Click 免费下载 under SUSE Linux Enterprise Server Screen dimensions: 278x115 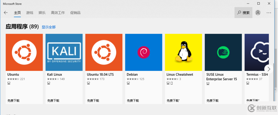pos(212,101)
